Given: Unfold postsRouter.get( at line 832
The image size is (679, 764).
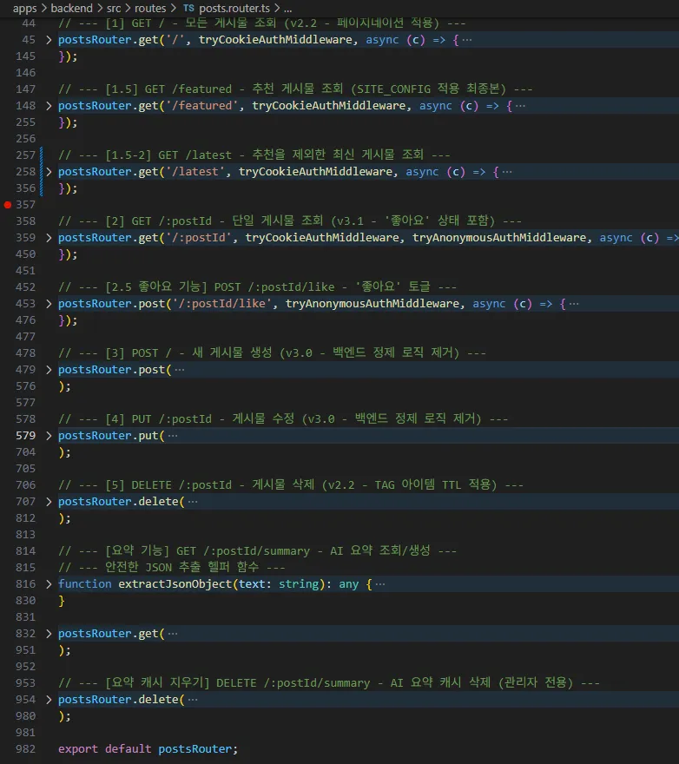Looking at the screenshot, I should (49, 634).
